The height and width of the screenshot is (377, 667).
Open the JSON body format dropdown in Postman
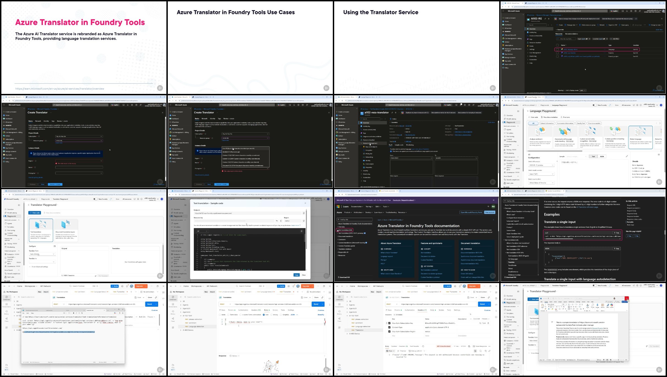point(294,315)
